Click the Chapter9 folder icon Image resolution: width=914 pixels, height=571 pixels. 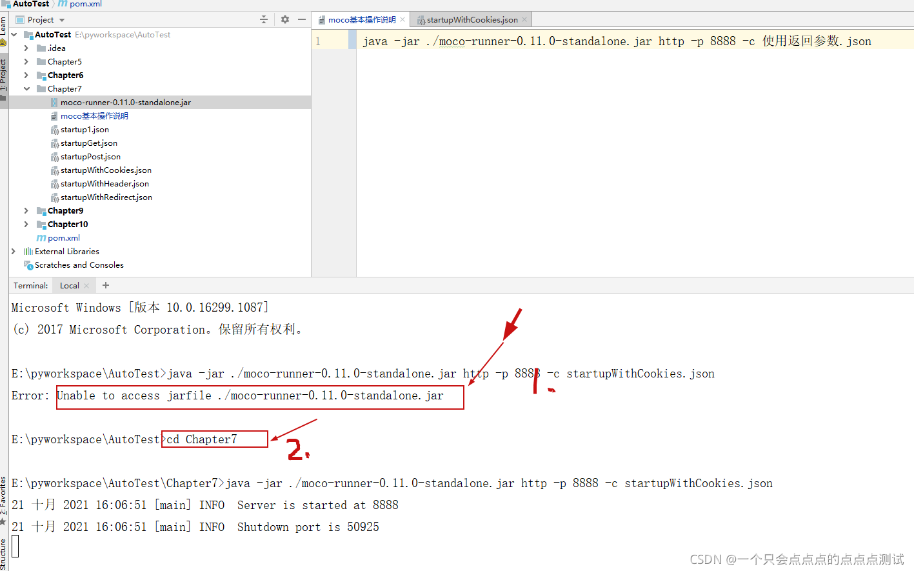pos(41,210)
